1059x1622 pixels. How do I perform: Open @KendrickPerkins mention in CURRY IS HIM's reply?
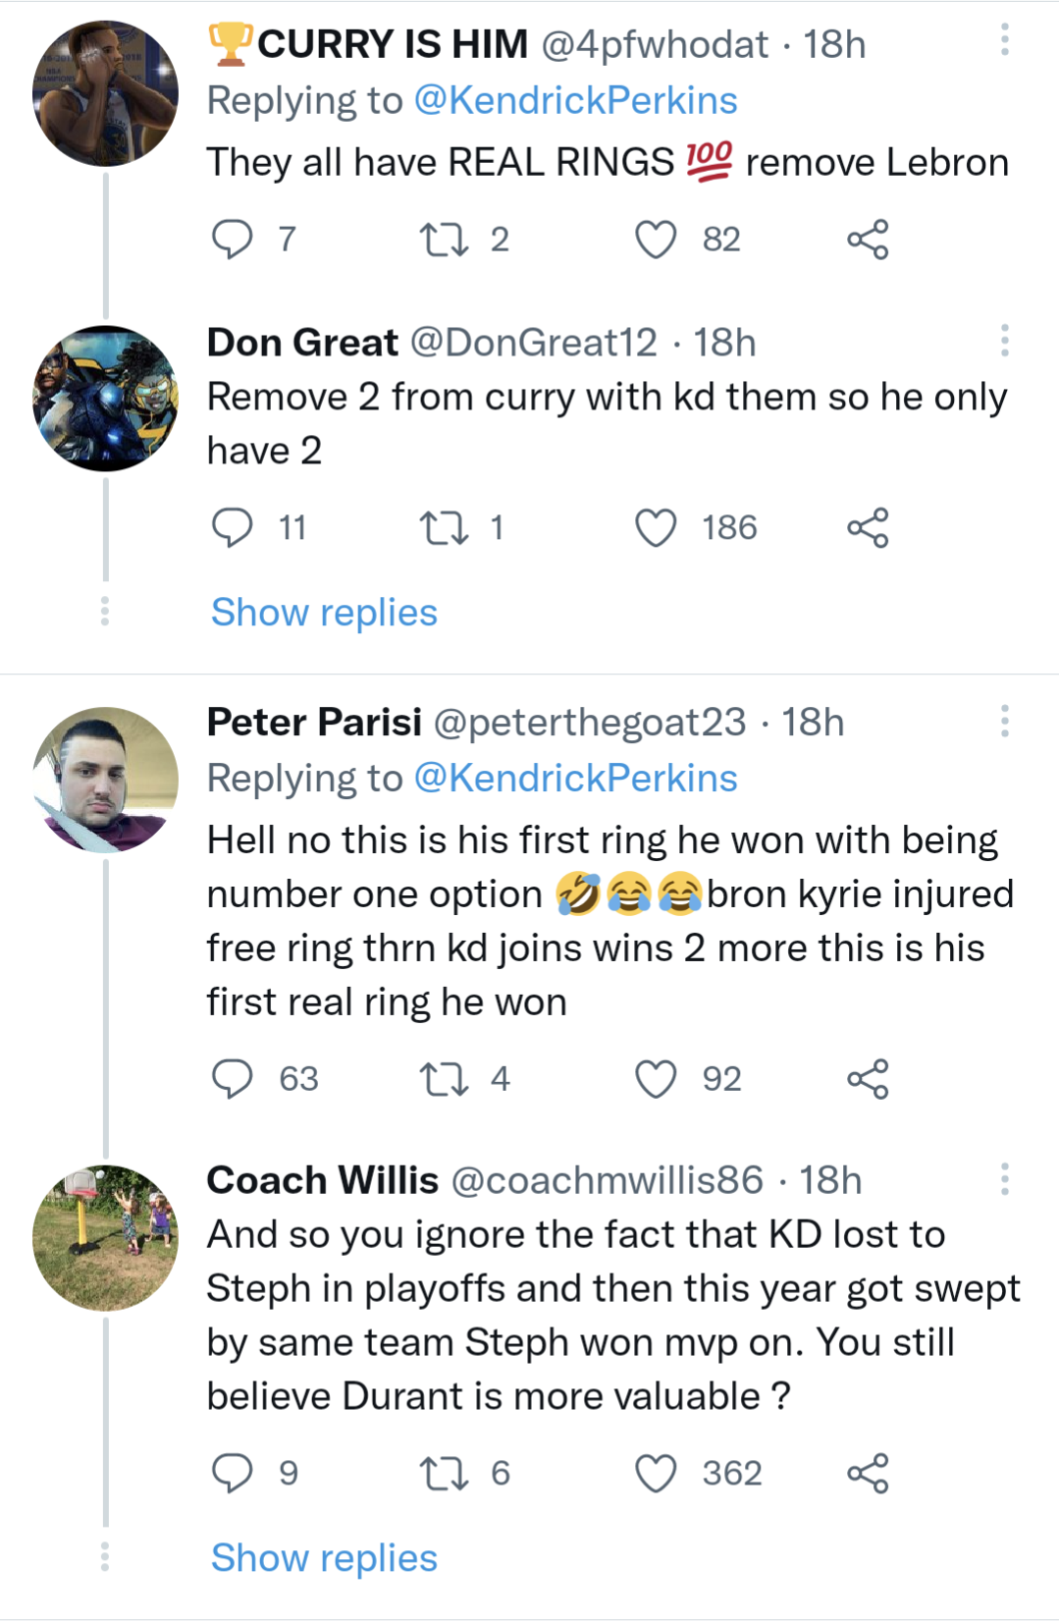(575, 101)
